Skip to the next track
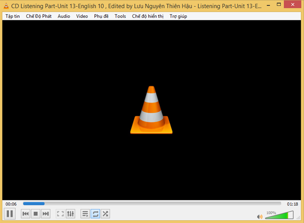The height and width of the screenshot is (223, 304). (x=46, y=214)
